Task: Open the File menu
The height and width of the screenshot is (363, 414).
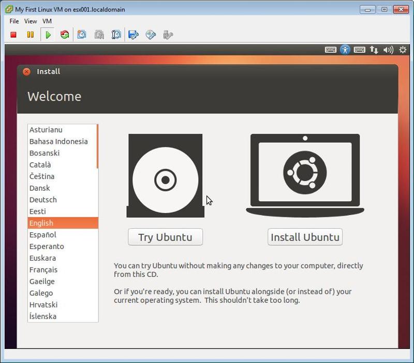Action: click(14, 21)
